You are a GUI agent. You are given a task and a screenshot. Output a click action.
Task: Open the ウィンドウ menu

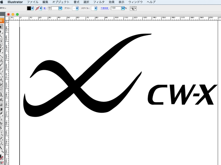click(x=135, y=2)
